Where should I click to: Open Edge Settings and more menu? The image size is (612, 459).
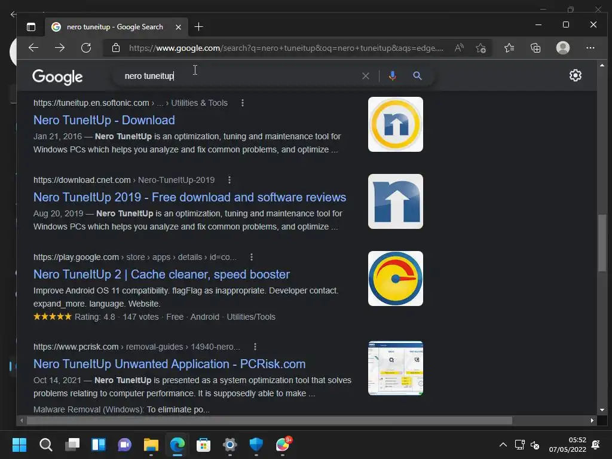tap(590, 48)
